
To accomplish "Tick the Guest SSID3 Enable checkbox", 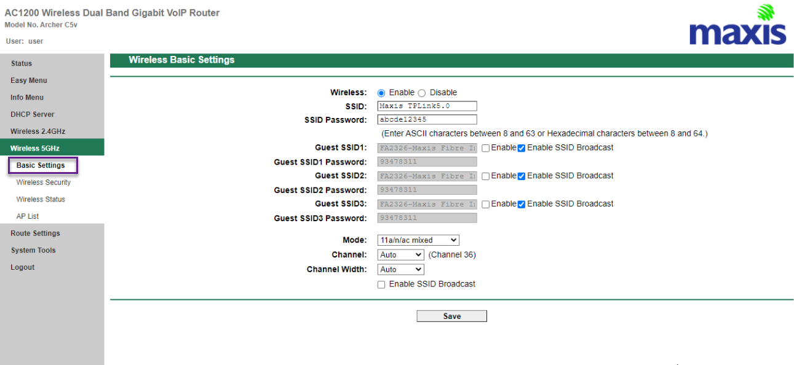I will coord(486,204).
